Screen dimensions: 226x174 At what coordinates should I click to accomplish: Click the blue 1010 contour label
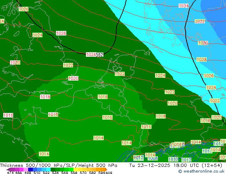[x=173, y=159]
